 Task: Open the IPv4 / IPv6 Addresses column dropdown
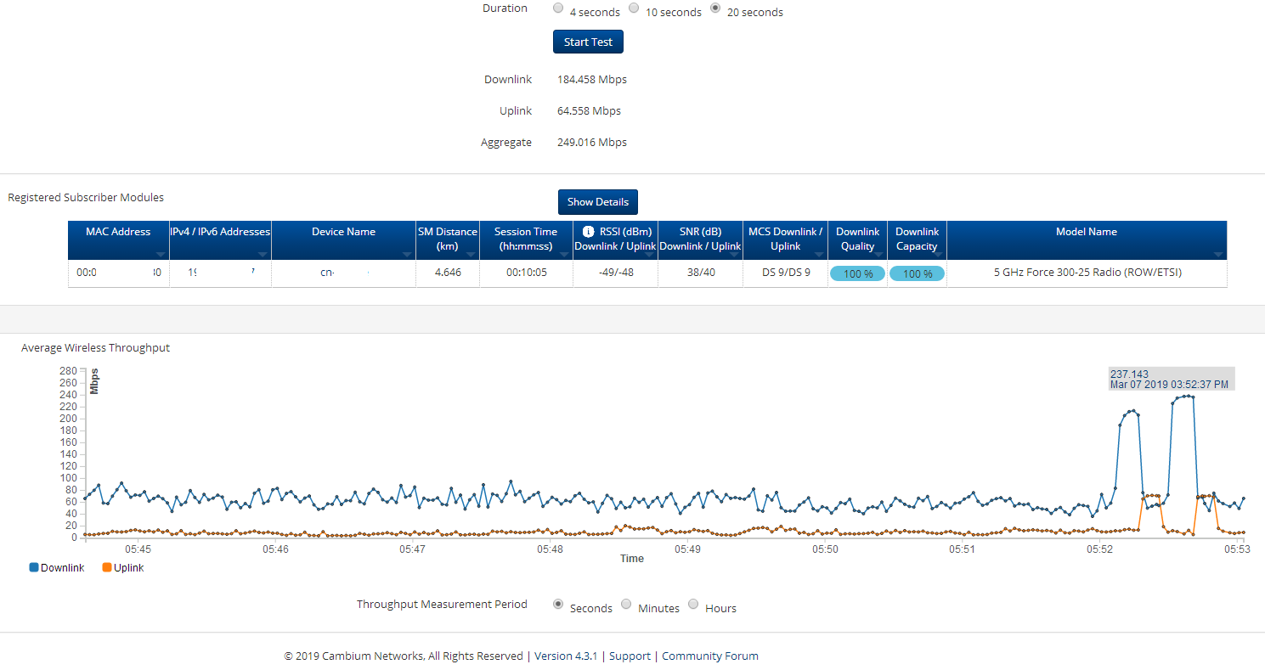coord(263,254)
